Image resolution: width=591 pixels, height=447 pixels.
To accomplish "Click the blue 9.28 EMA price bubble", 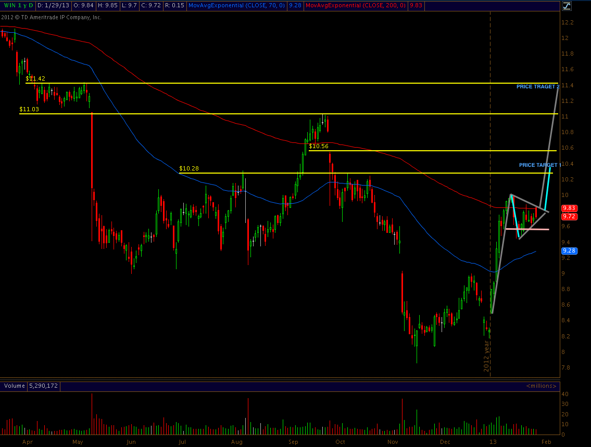I will click(568, 251).
